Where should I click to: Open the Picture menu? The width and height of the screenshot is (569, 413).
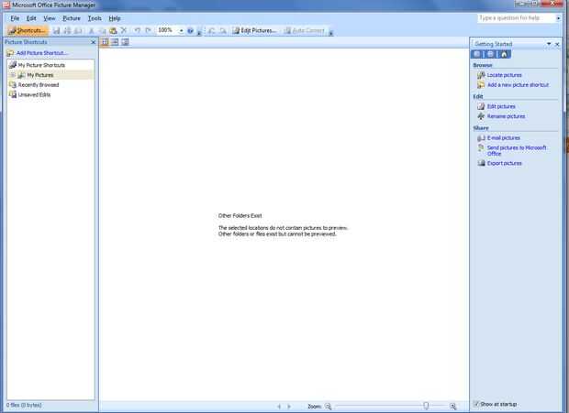tap(72, 18)
